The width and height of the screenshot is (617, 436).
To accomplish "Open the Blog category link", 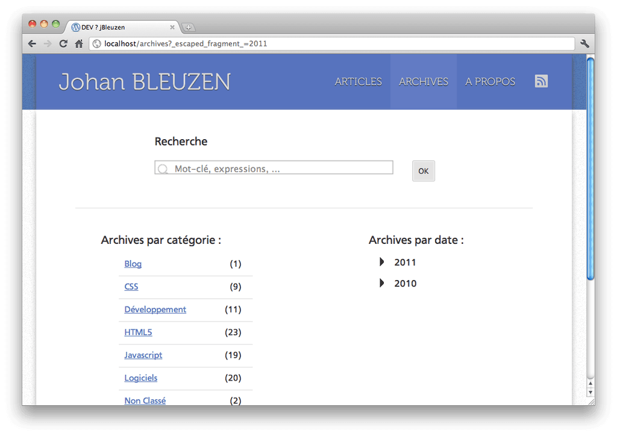I will tap(133, 264).
